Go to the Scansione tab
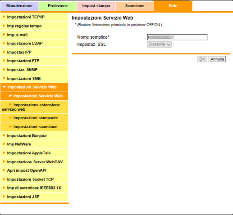 pos(135,6)
